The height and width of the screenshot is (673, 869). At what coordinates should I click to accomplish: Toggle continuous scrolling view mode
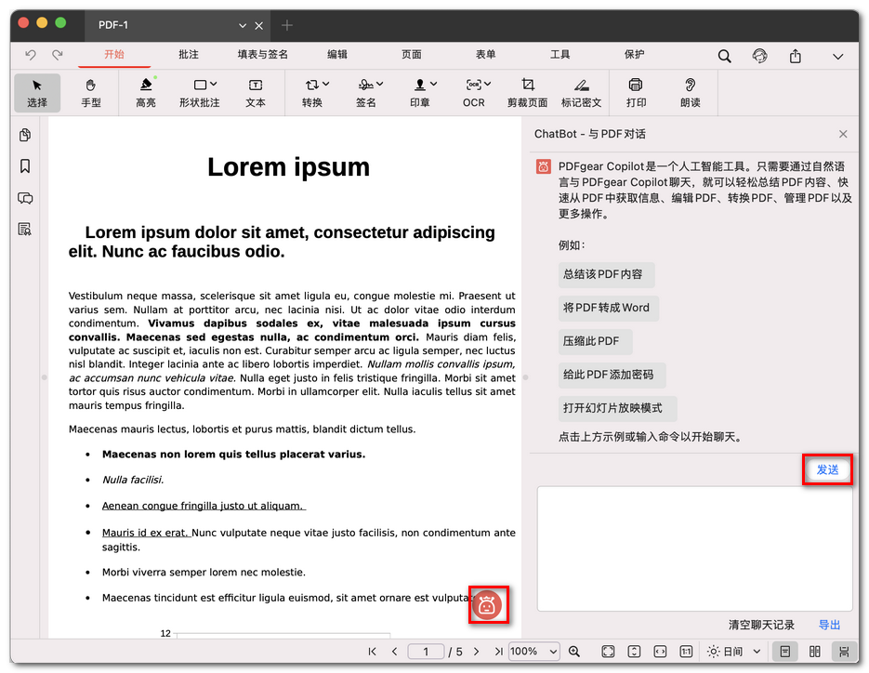pos(844,652)
